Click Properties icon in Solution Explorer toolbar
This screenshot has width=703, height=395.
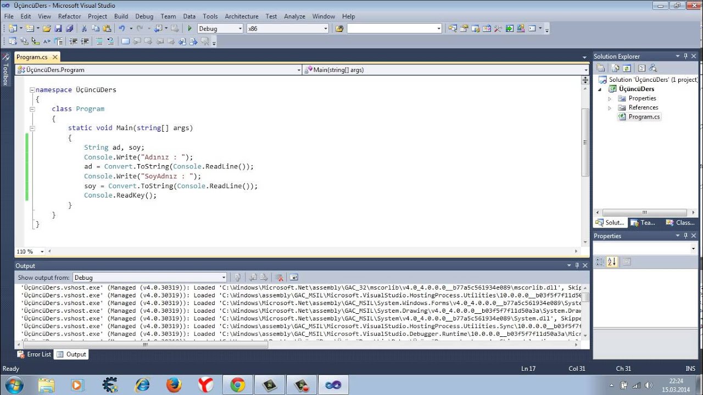601,68
